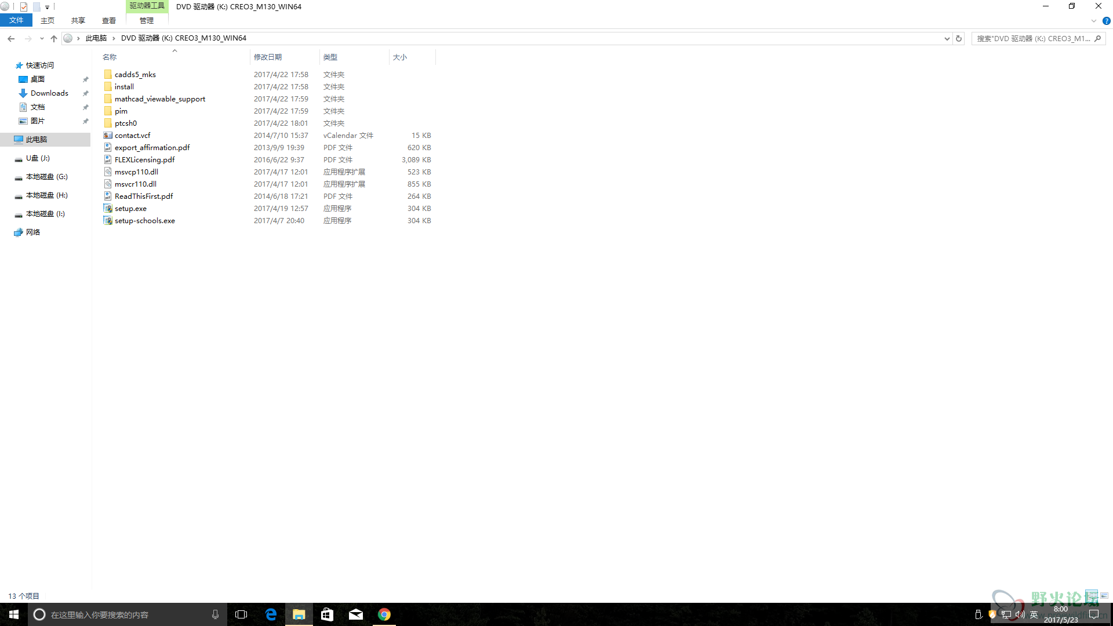Switch to large icons view
The height and width of the screenshot is (626, 1113).
pos(1104,595)
